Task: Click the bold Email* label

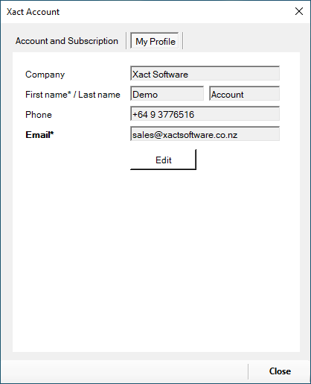Action: click(x=39, y=135)
